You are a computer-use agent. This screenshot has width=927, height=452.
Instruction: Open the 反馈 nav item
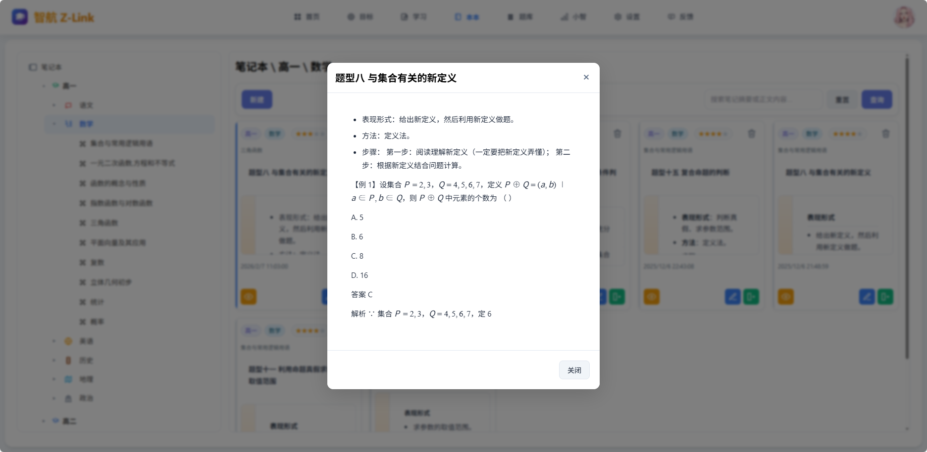[x=680, y=17]
